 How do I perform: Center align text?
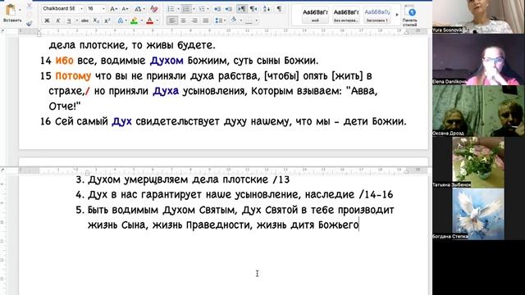(184, 20)
